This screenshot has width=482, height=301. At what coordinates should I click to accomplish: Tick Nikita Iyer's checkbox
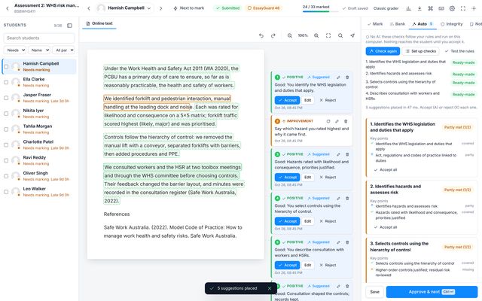[x=6, y=114]
